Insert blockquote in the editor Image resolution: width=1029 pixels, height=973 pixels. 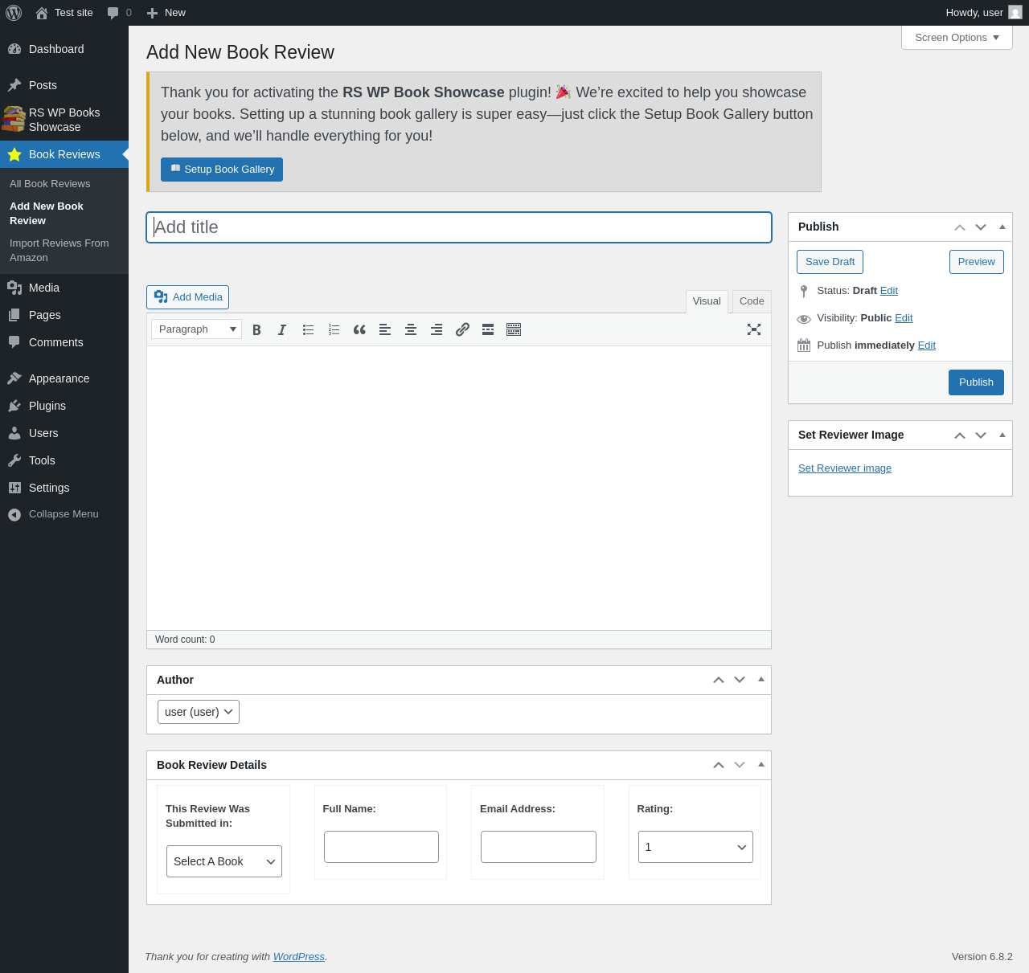(359, 329)
